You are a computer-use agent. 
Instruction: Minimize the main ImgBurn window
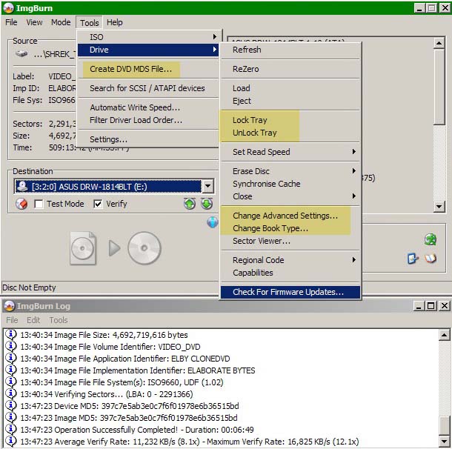click(x=419, y=8)
